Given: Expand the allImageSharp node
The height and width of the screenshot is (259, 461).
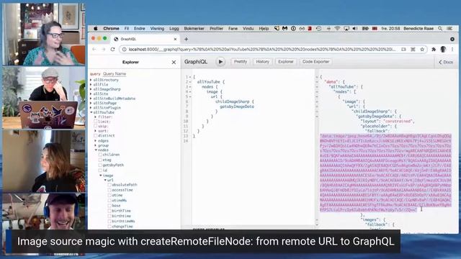Looking at the screenshot, I should pos(91,89).
